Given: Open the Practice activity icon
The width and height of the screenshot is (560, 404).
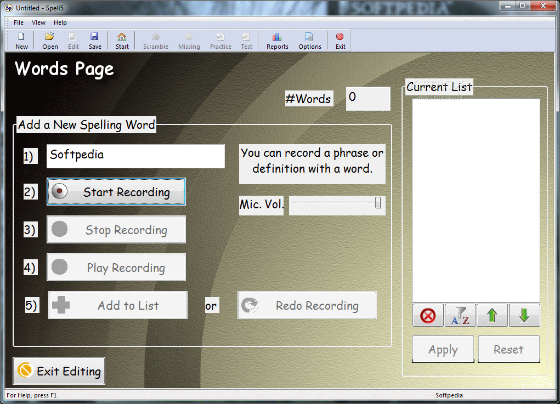Looking at the screenshot, I should pyautogui.click(x=220, y=41).
